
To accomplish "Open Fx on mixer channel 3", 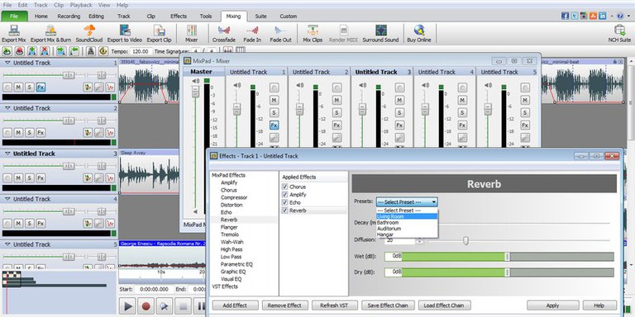I will pyautogui.click(x=399, y=125).
